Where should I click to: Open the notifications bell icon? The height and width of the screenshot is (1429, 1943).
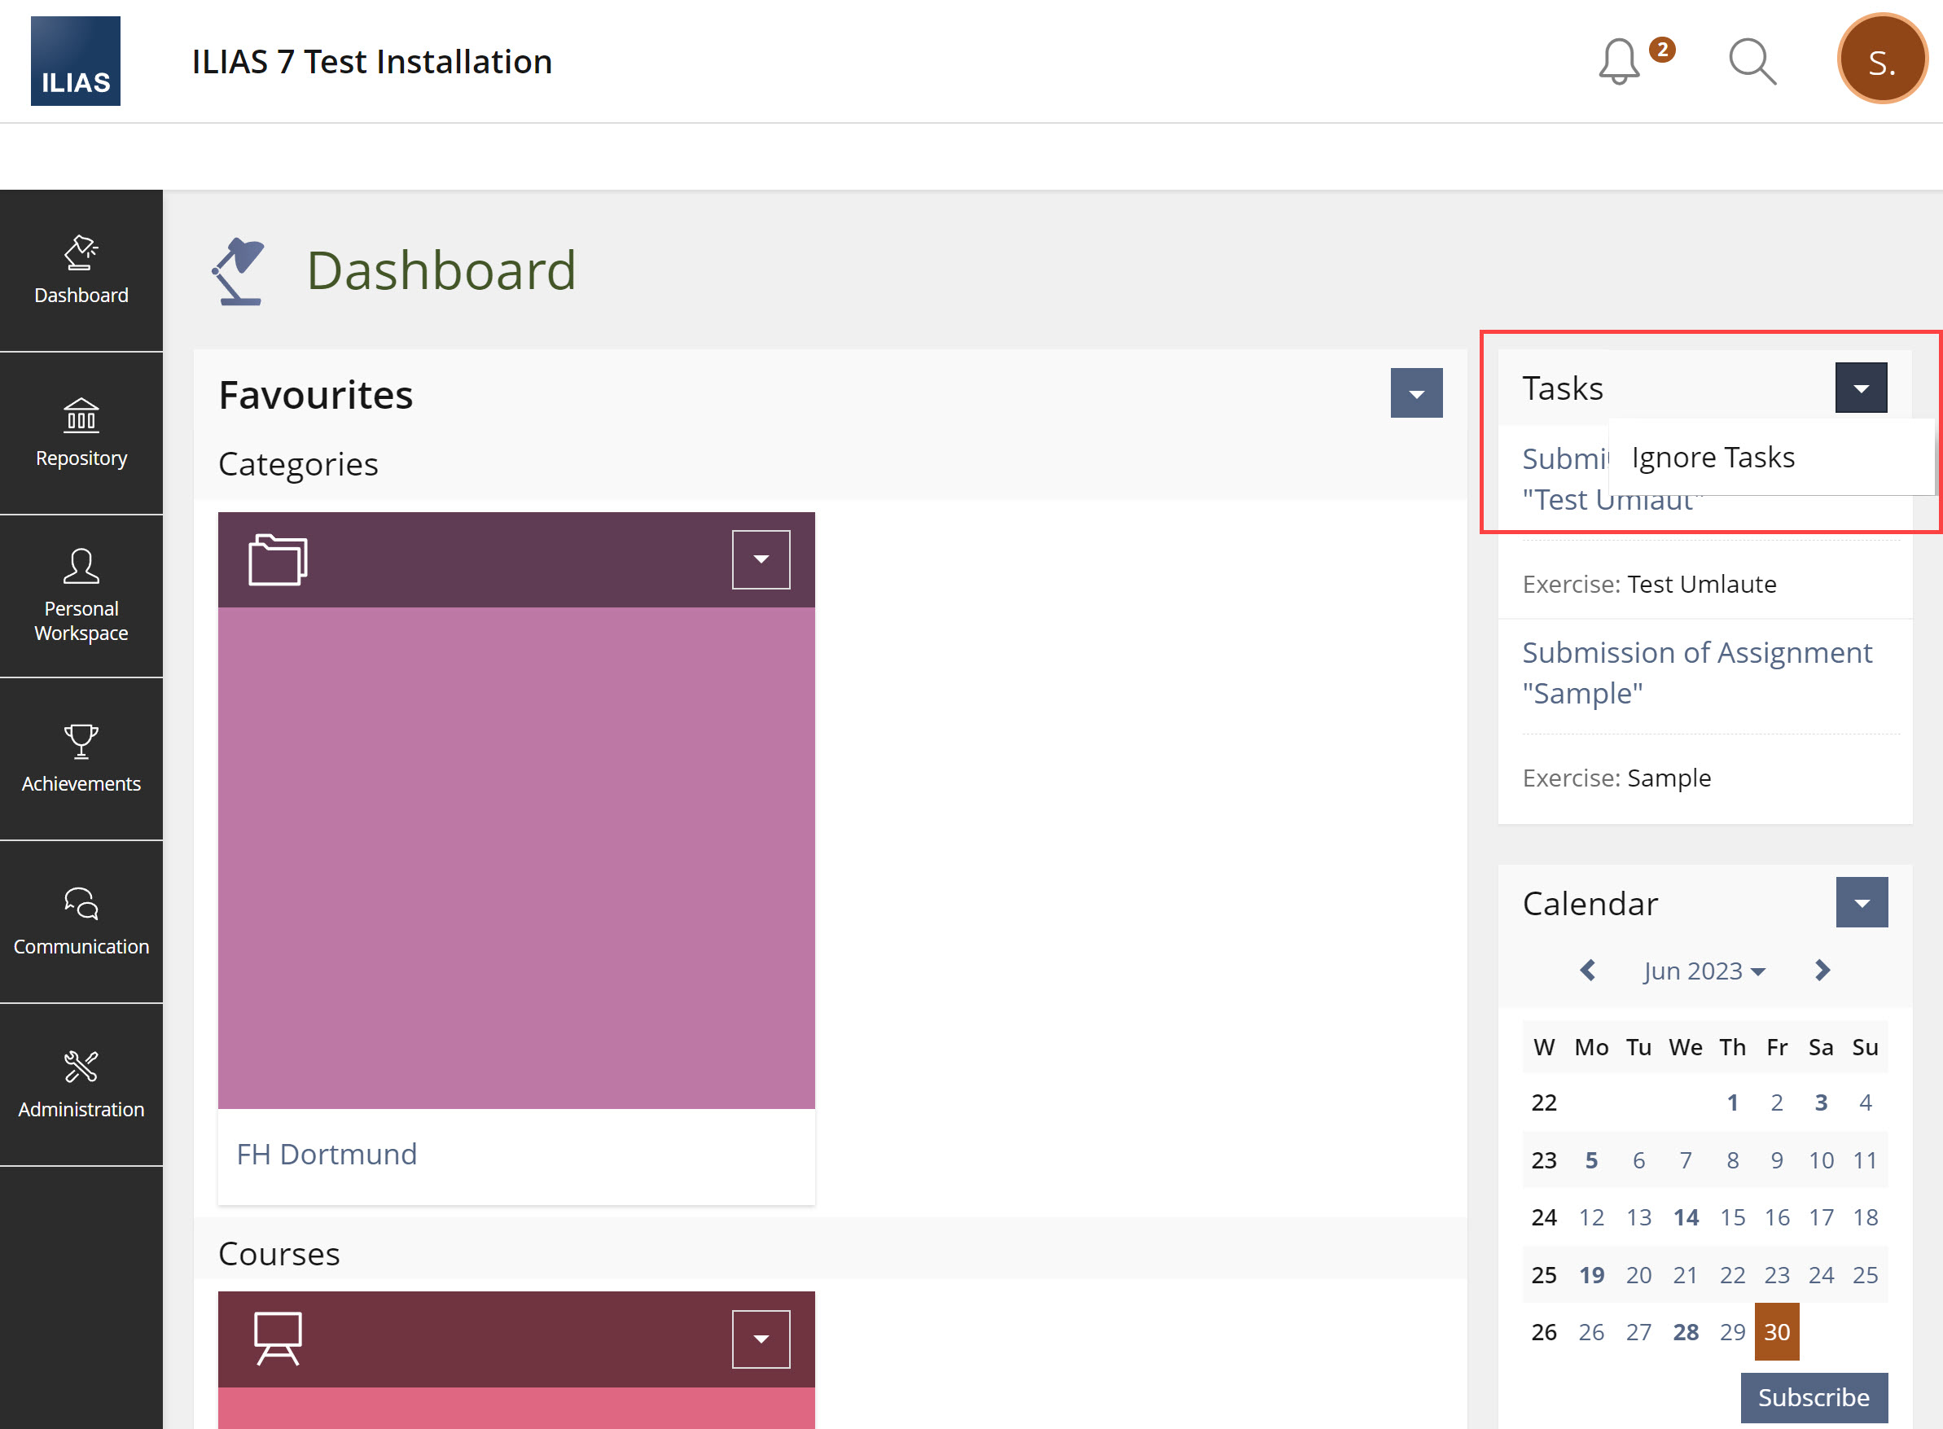[1619, 62]
